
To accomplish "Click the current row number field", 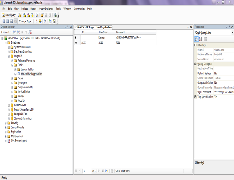I will coord(87,171).
